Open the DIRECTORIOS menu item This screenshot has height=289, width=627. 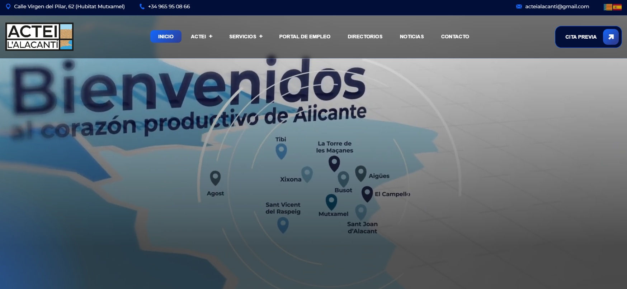(365, 37)
